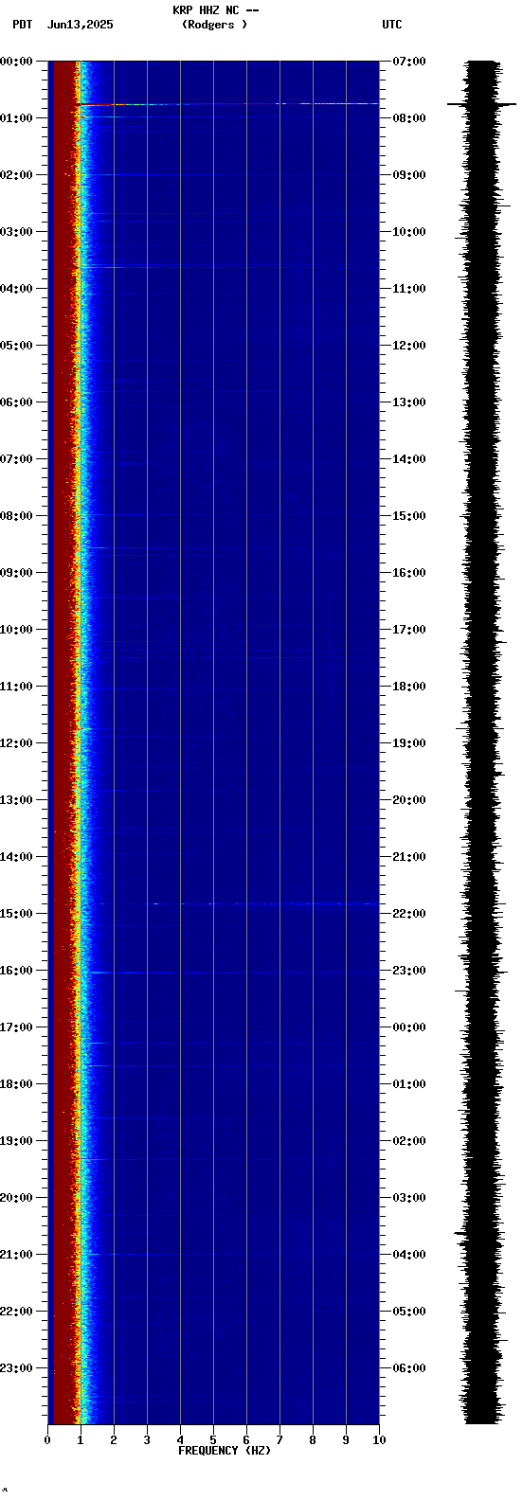
Task: Click the large seismogram spike near 08:00 UTC
Action: 481,104
